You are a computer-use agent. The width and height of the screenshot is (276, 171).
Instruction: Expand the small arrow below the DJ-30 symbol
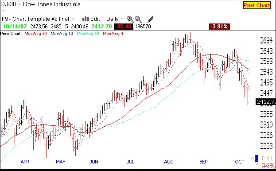tap(3, 11)
